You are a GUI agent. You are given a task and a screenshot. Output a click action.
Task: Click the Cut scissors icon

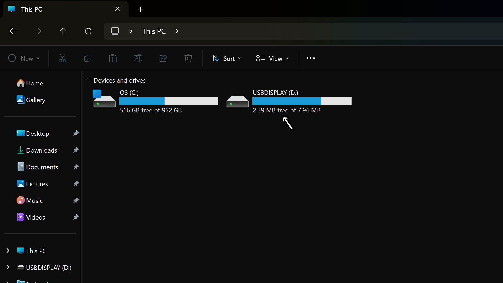(x=62, y=58)
